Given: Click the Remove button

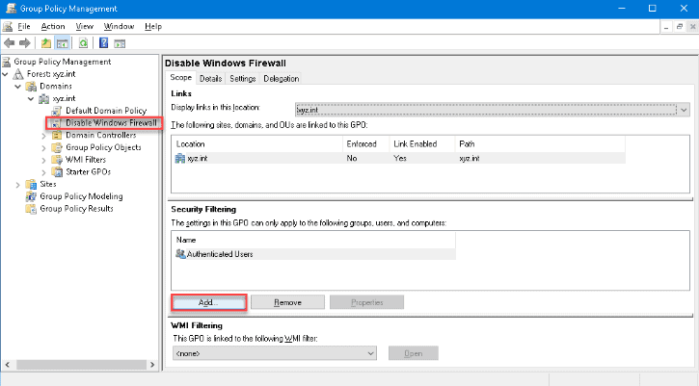Looking at the screenshot, I should click(x=287, y=302).
